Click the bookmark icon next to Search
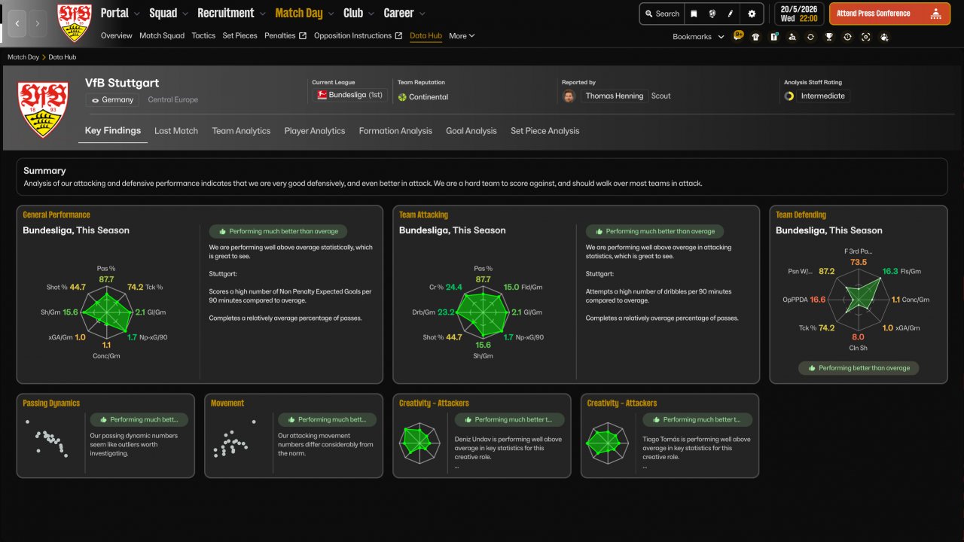Image resolution: width=964 pixels, height=542 pixels. [694, 14]
